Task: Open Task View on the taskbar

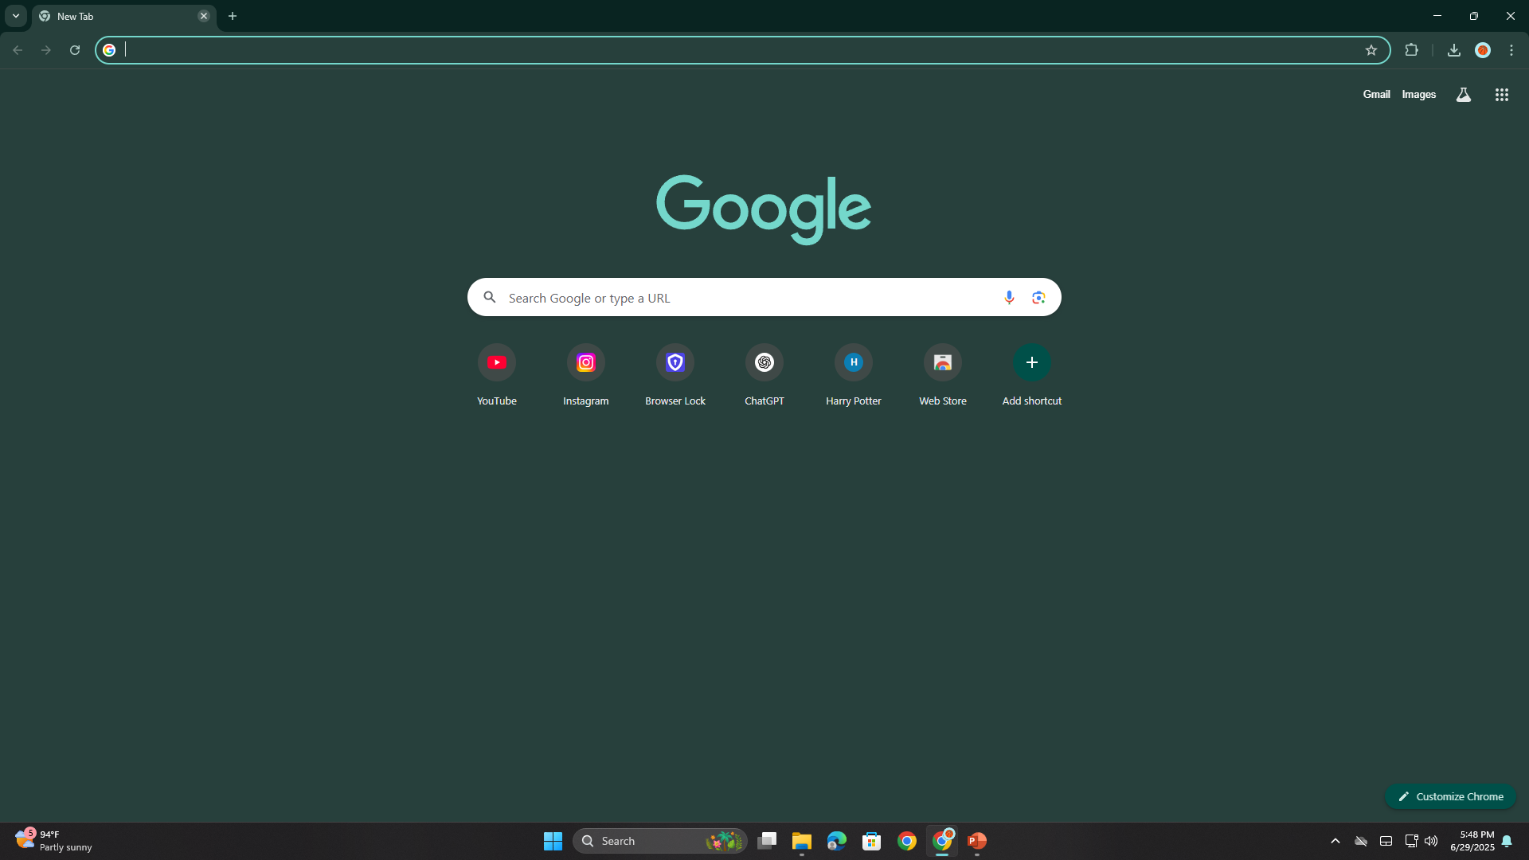Action: 767,841
